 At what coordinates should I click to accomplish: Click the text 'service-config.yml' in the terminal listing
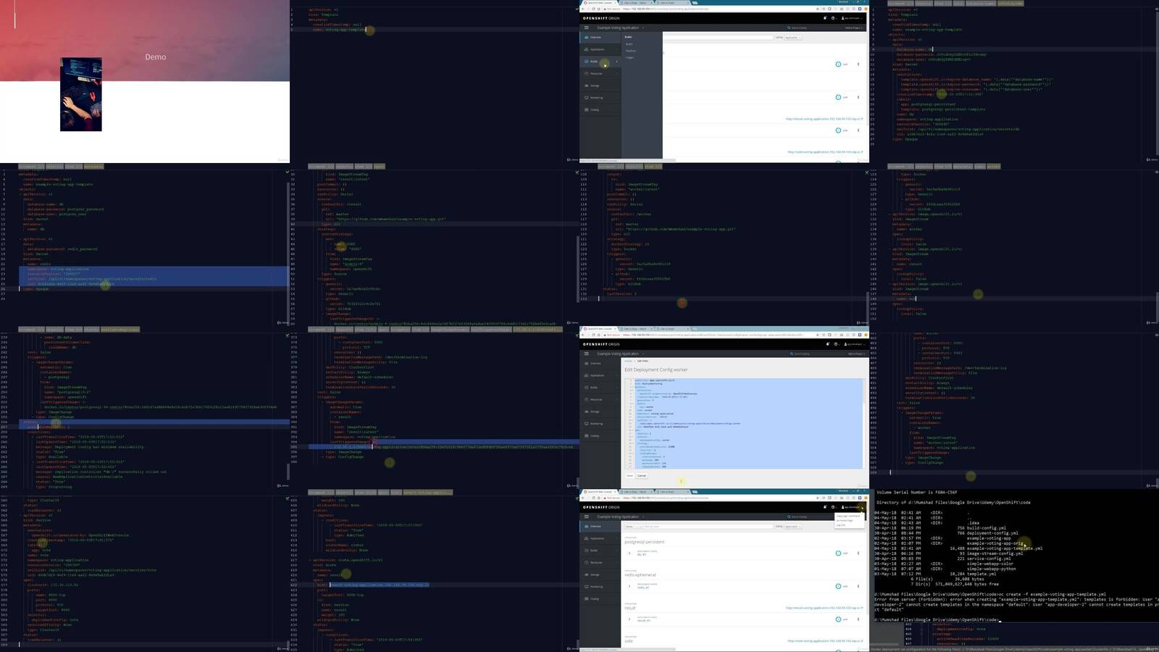[989, 559]
